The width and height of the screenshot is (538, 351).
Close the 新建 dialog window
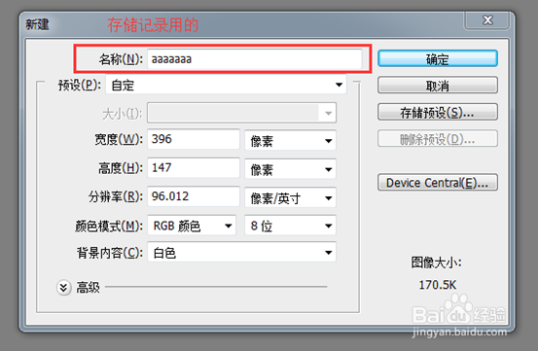pyautogui.click(x=487, y=20)
